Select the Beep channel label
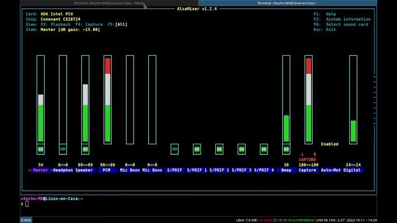Screen dimensions: 397x223 pyautogui.click(x=286, y=170)
